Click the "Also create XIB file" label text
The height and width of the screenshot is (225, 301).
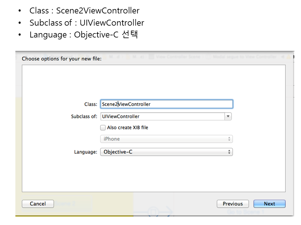click(127, 127)
